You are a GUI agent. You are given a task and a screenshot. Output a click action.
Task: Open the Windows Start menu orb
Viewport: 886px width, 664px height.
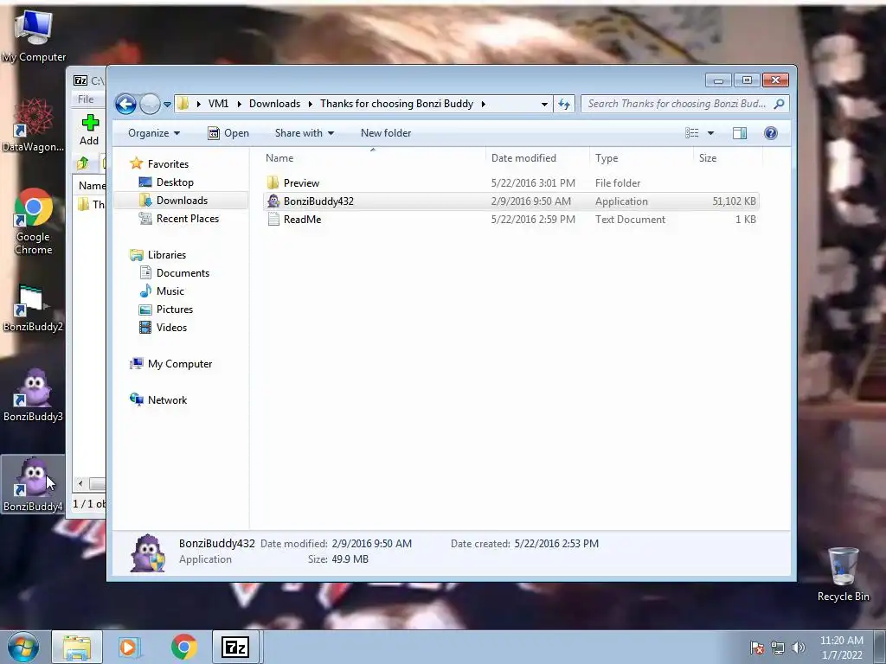23,647
